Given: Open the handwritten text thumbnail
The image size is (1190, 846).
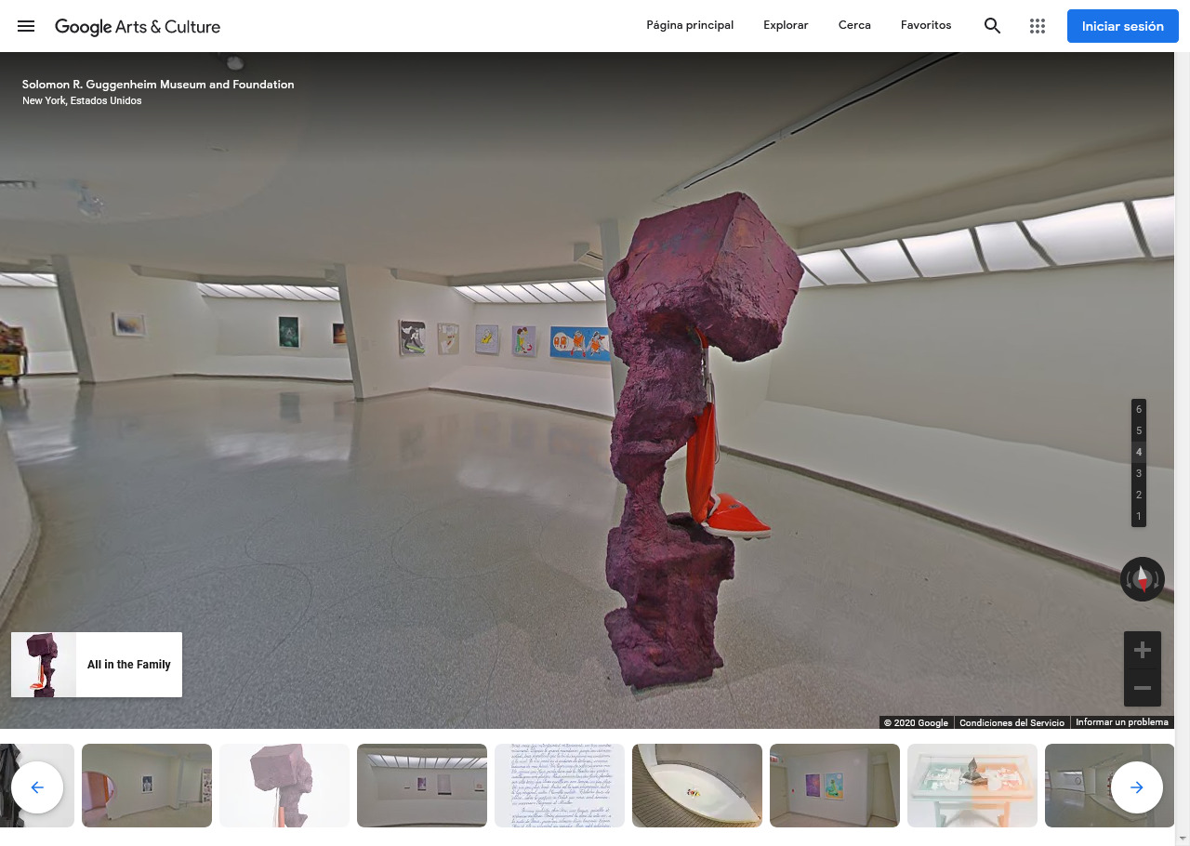Looking at the screenshot, I should tap(560, 786).
